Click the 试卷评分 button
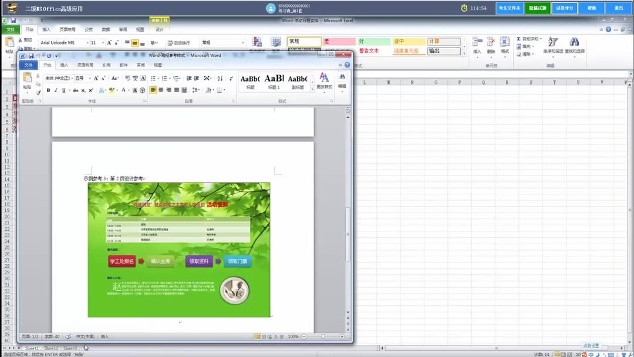Image resolution: width=634 pixels, height=357 pixels. pyautogui.click(x=564, y=8)
